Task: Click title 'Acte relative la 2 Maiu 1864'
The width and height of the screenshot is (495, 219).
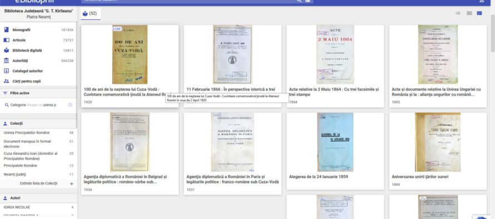Action: click(x=334, y=92)
